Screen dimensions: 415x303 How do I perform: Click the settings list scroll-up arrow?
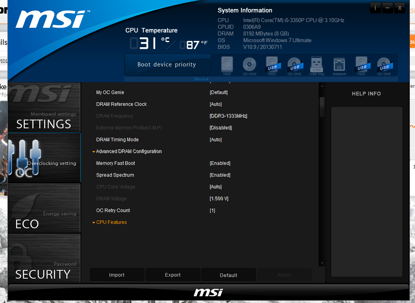coord(322,86)
